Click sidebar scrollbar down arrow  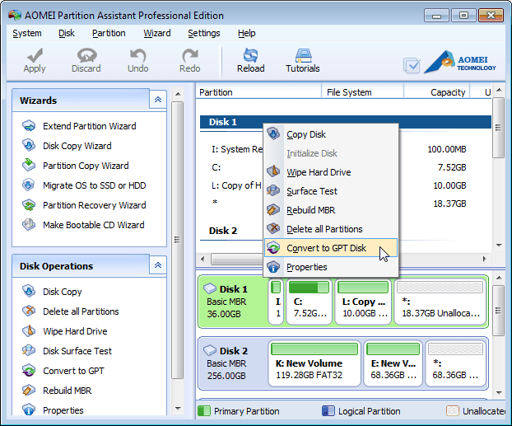point(178,409)
